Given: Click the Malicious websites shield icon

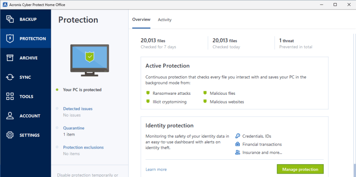Looking at the screenshot, I should click(205, 101).
